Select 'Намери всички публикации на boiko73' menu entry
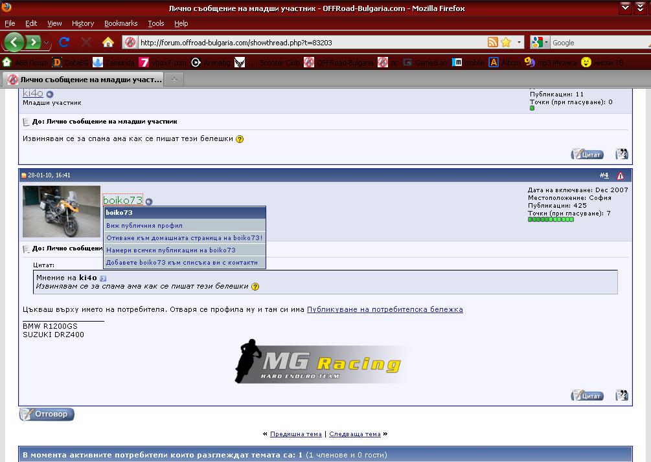 tap(170, 250)
